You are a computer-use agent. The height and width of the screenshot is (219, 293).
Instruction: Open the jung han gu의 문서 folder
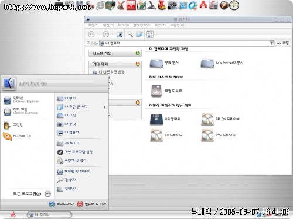pos(222,63)
